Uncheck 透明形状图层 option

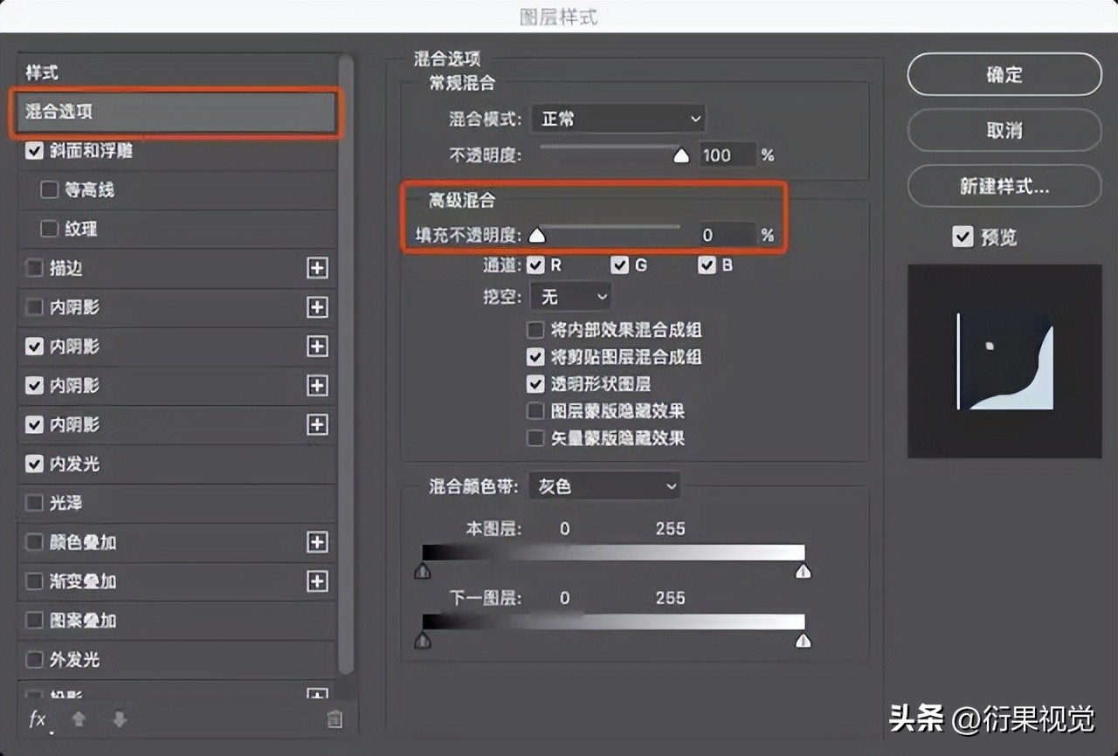535,384
